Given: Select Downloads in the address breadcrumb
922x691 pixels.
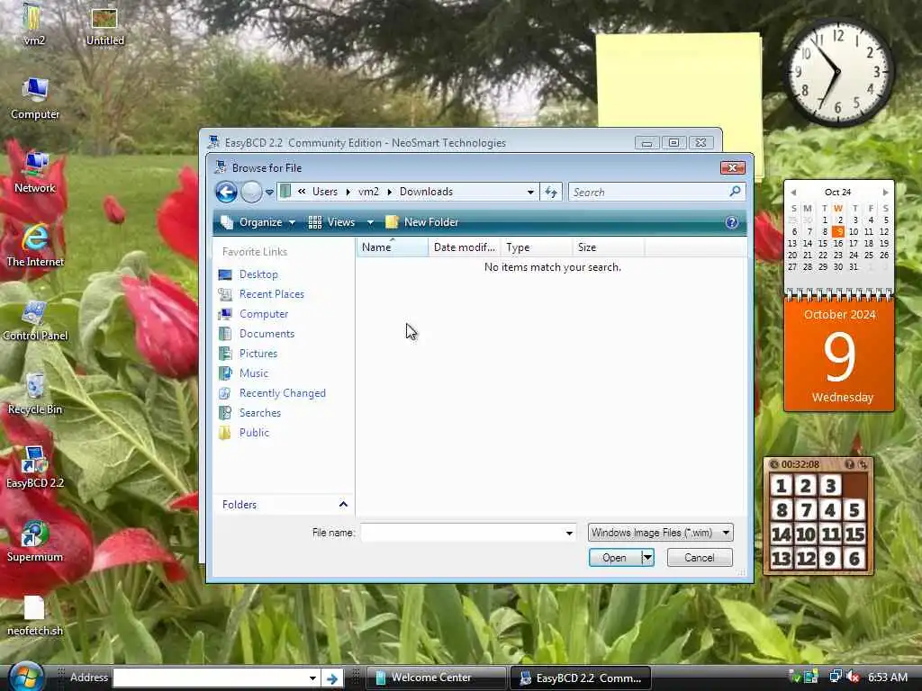Looking at the screenshot, I should click(x=426, y=192).
